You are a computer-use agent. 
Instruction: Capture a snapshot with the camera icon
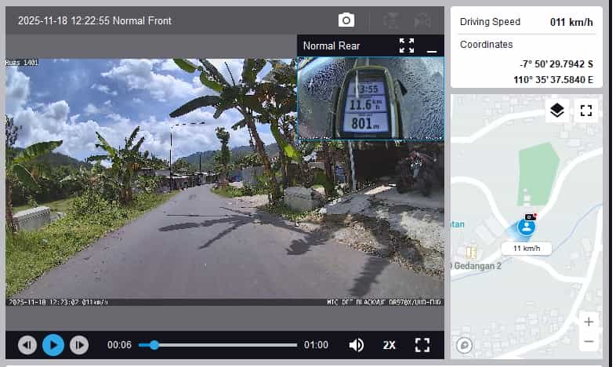346,20
